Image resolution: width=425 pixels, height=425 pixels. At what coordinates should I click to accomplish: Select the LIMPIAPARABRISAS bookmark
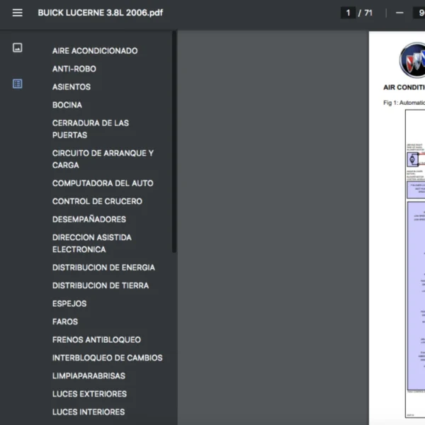click(89, 375)
